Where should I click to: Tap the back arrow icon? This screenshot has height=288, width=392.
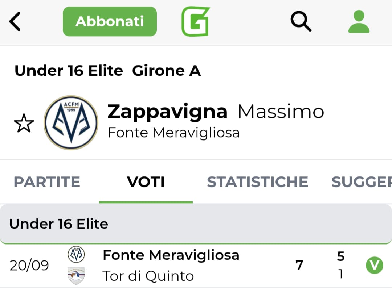[x=15, y=21]
